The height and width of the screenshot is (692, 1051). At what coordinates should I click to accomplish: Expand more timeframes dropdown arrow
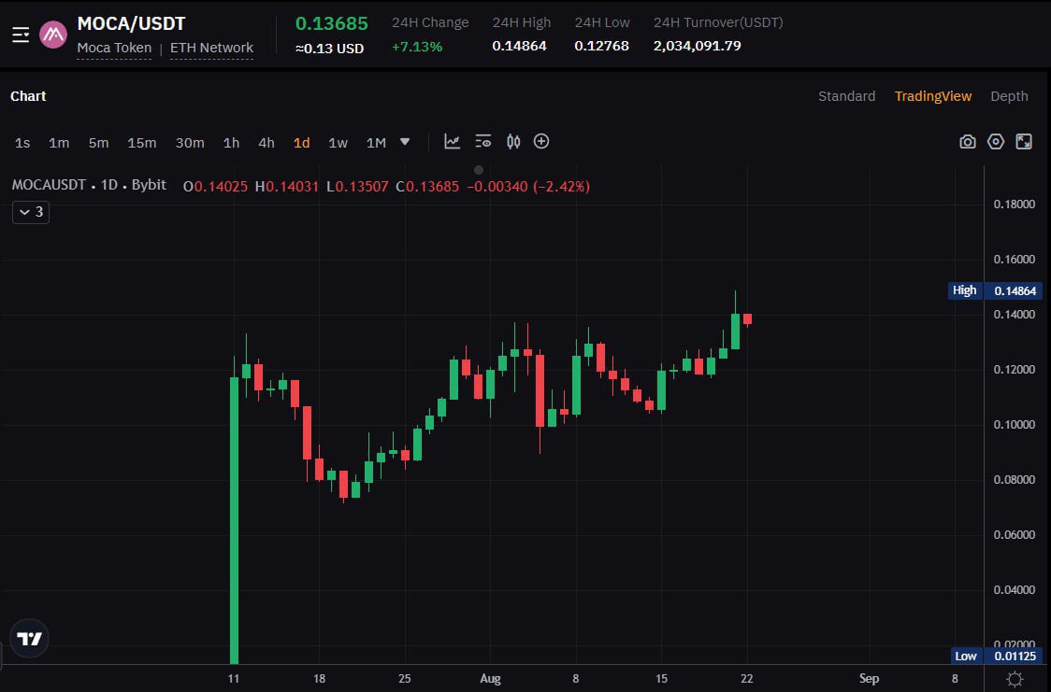[405, 142]
